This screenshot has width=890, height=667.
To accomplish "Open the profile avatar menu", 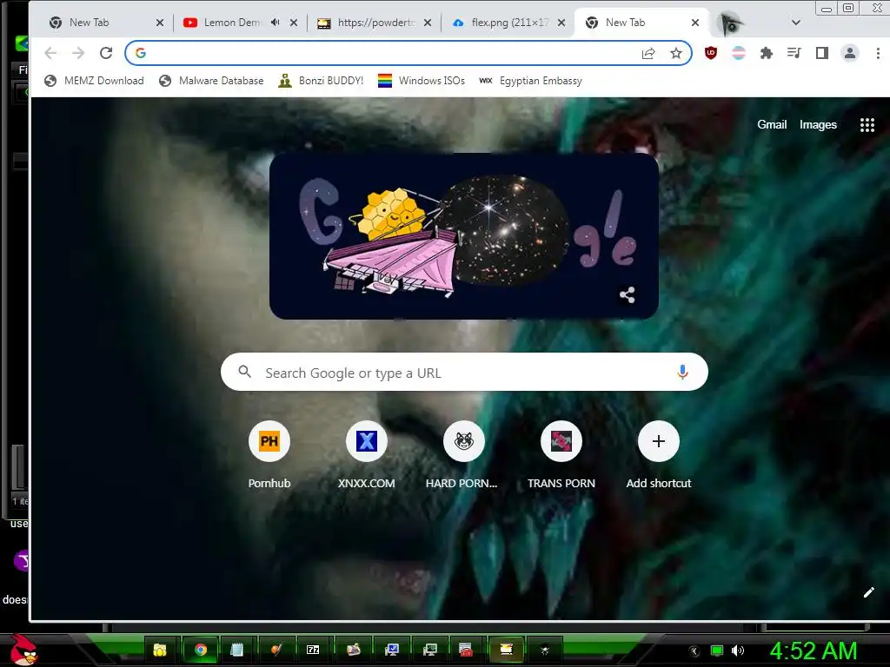I will (x=850, y=53).
